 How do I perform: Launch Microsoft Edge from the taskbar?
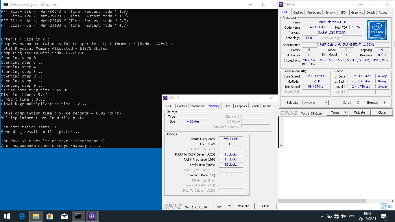point(22,216)
